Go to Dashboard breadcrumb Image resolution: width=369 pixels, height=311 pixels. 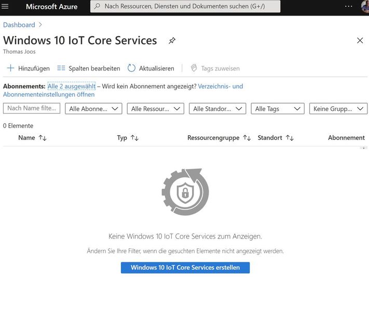coord(19,25)
